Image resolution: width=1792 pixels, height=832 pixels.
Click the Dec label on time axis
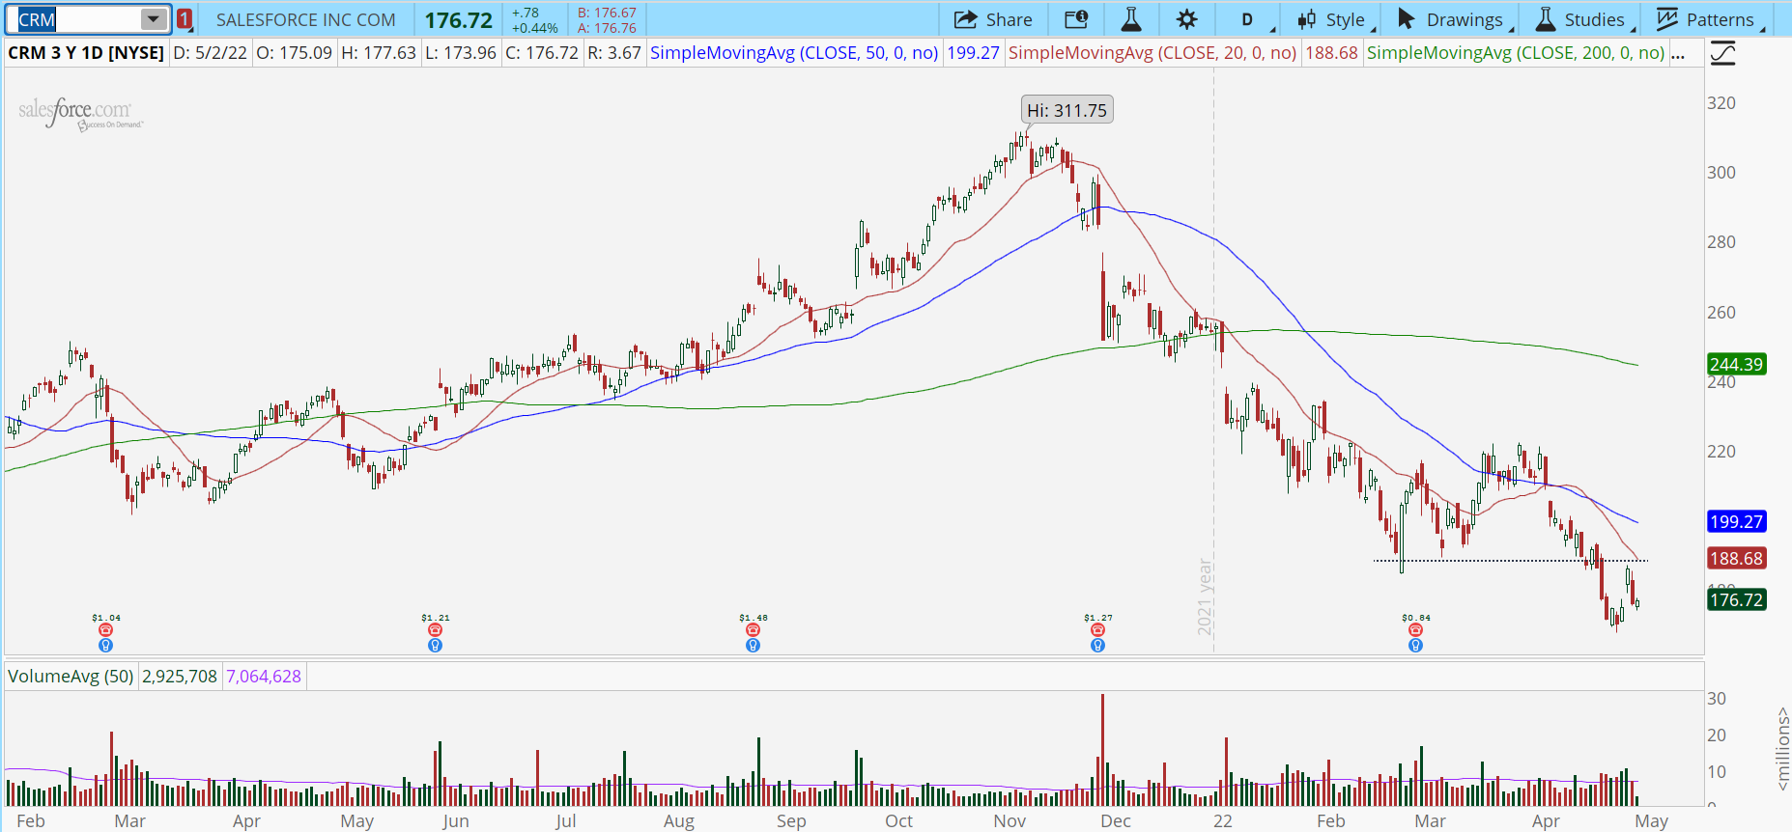pos(1116,820)
